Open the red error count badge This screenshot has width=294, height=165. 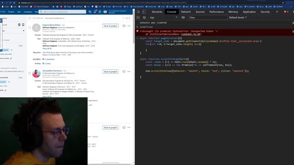(286, 12)
